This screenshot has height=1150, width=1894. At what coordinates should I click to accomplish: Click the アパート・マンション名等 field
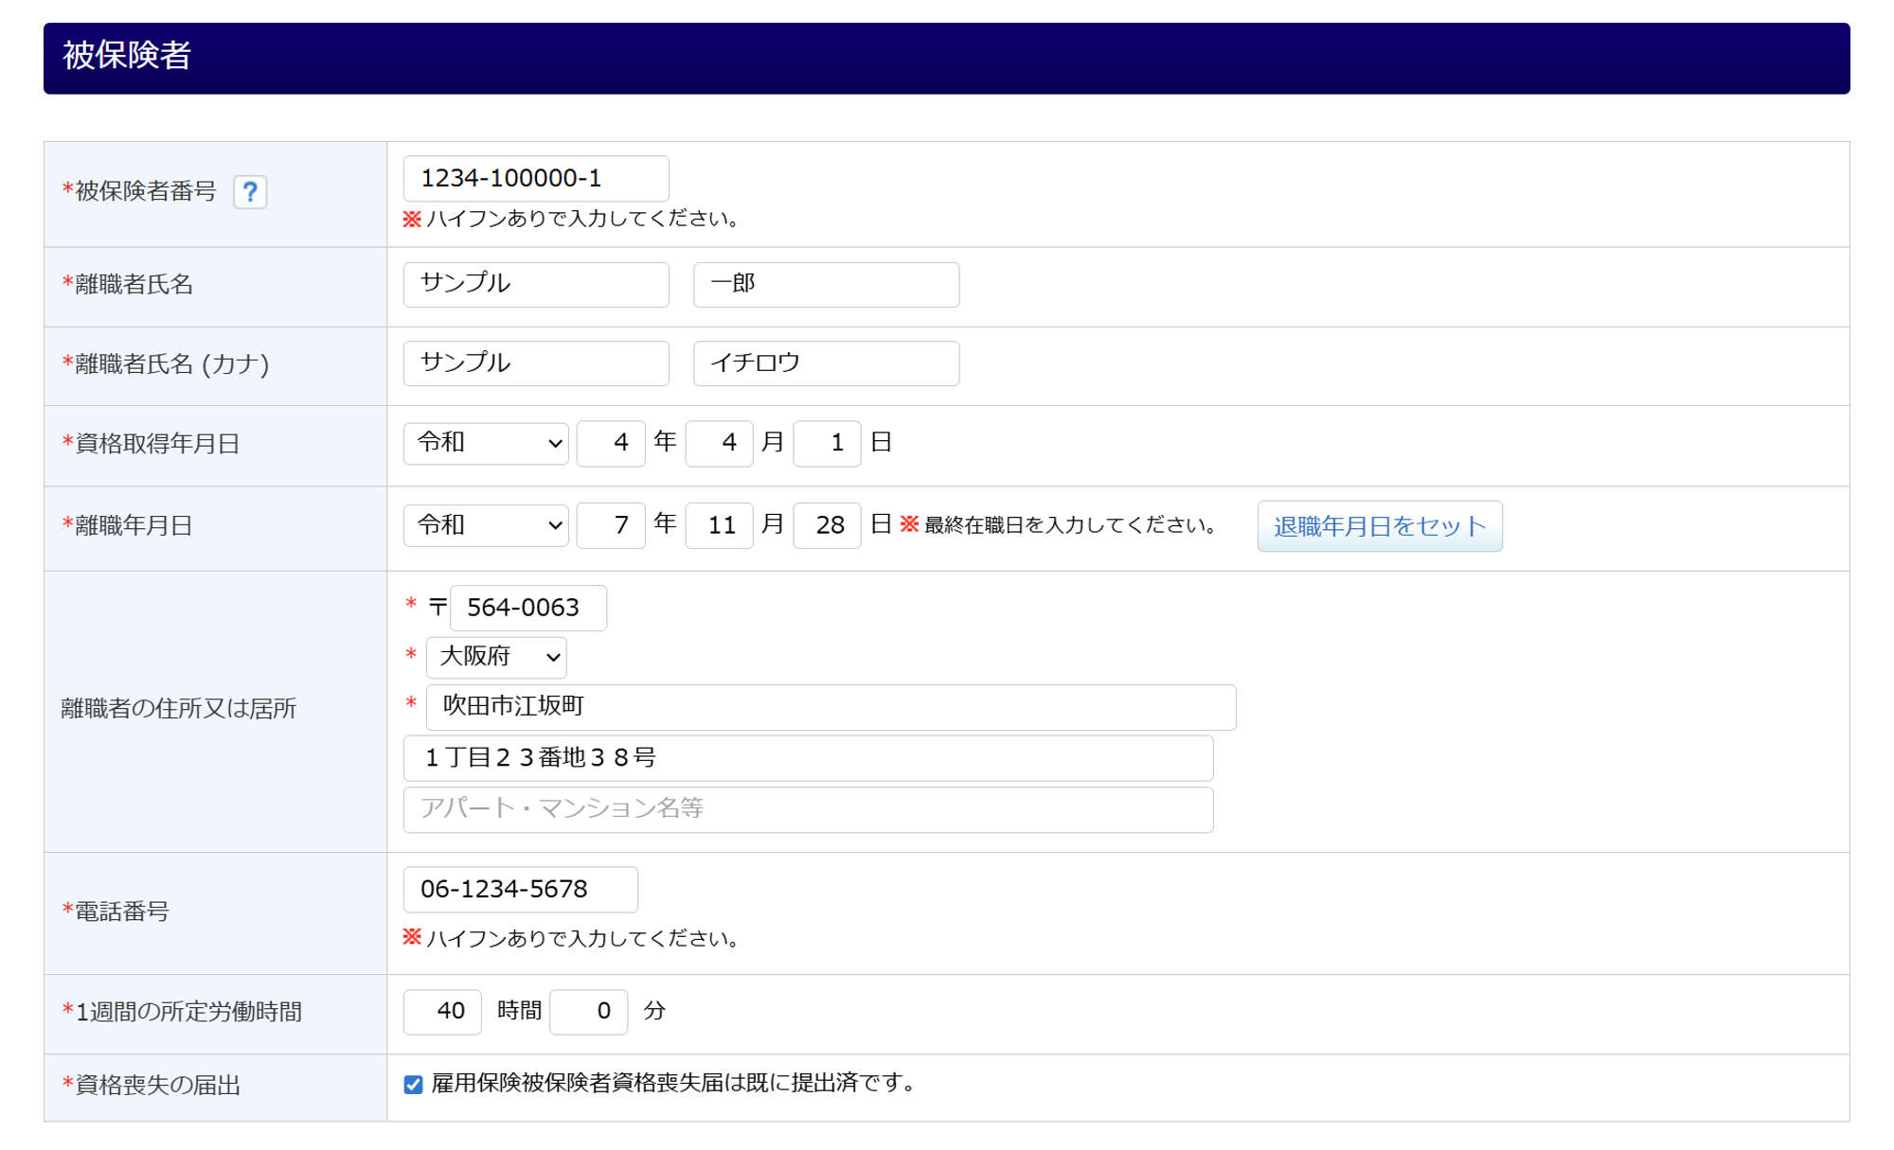pos(808,809)
